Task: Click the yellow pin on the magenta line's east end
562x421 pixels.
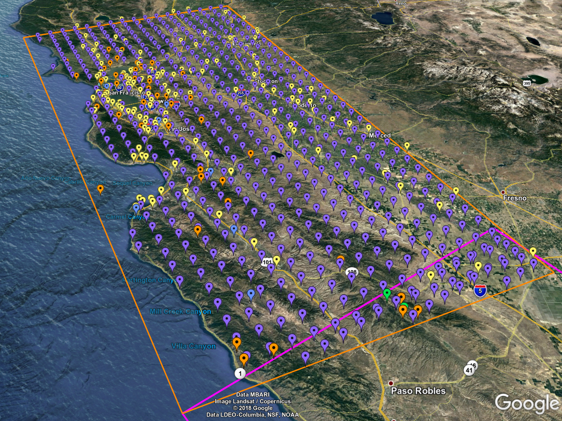Action: [x=532, y=251]
